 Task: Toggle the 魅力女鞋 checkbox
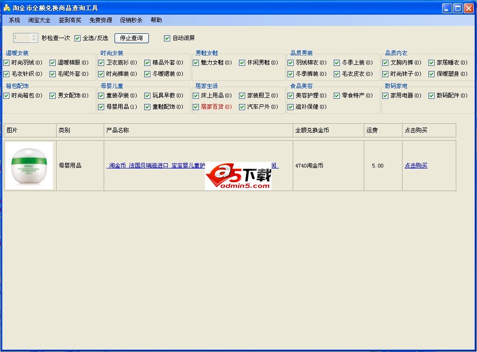click(x=196, y=63)
